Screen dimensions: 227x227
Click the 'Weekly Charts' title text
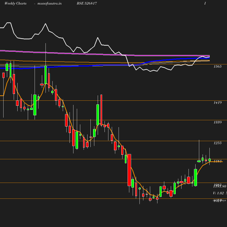pyautogui.click(x=15, y=3)
